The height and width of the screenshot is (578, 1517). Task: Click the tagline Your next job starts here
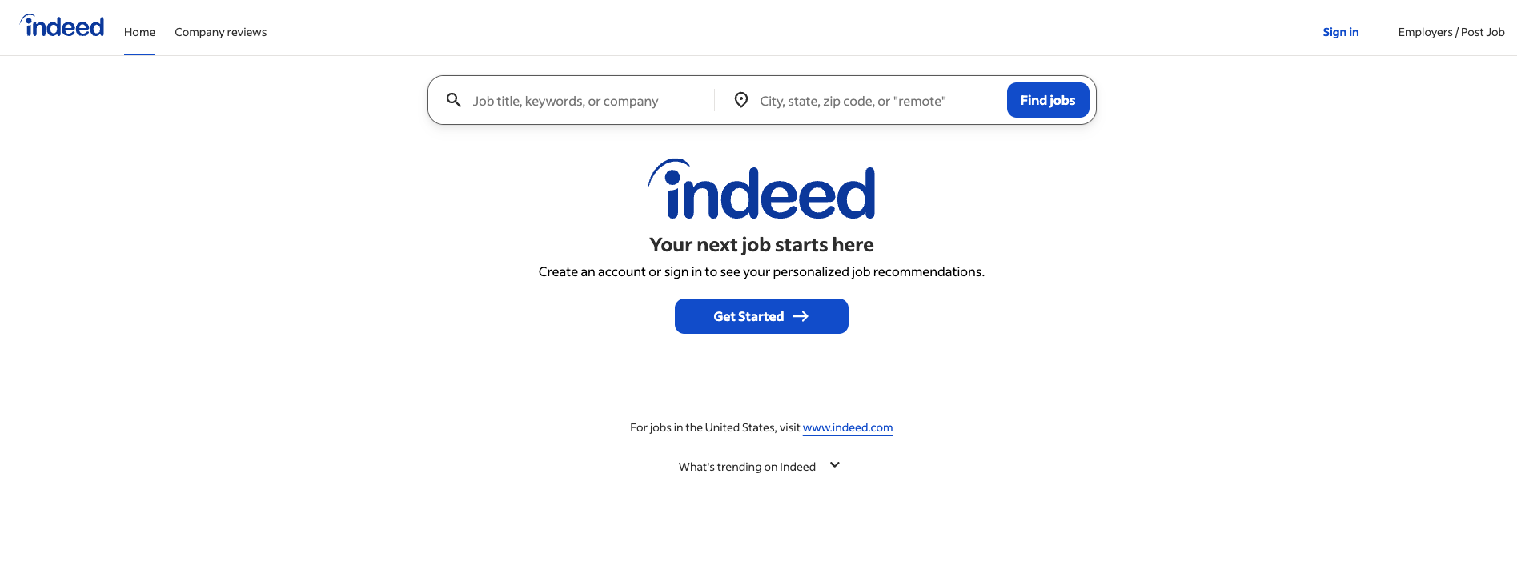[761, 244]
